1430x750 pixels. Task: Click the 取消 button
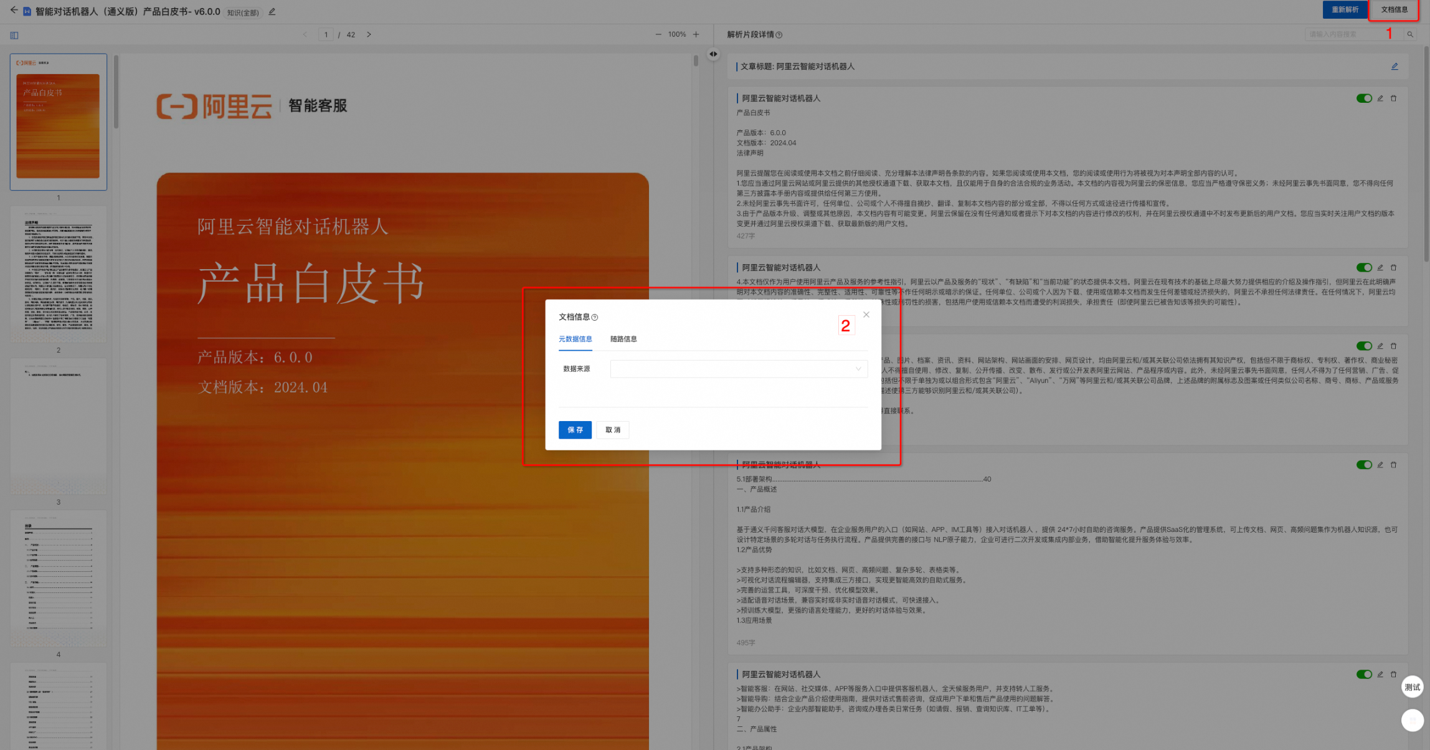point(613,430)
